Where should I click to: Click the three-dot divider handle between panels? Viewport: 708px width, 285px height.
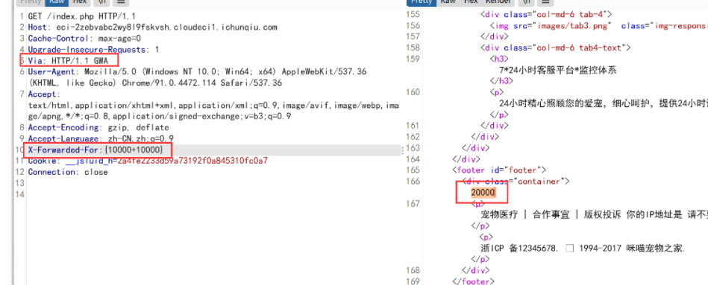click(x=403, y=150)
